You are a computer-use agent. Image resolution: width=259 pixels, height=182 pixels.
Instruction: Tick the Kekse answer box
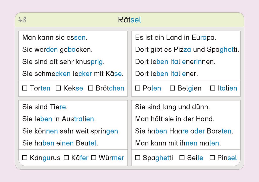pos(58,88)
